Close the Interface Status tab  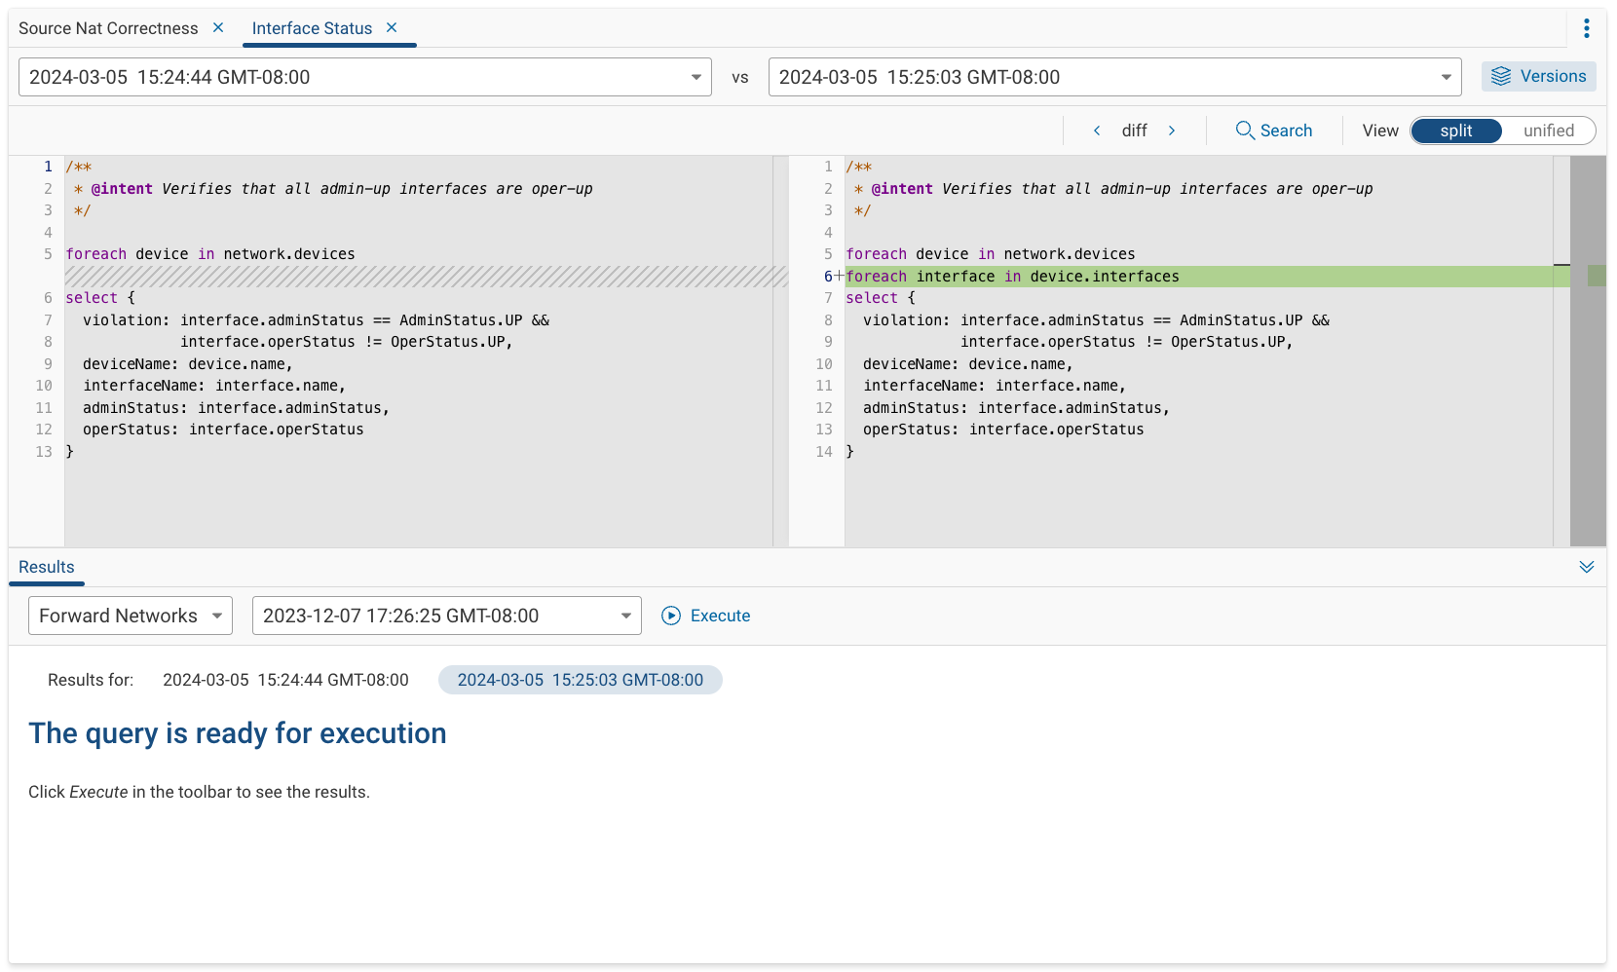tap(391, 28)
